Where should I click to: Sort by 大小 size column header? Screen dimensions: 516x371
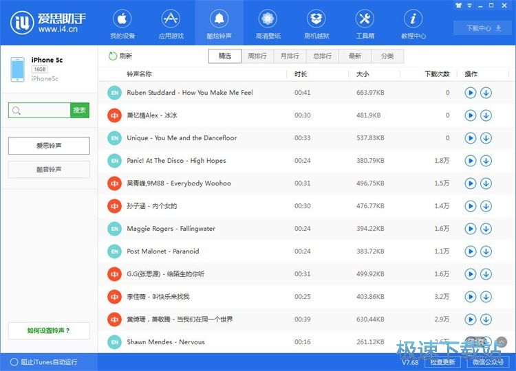pos(363,74)
